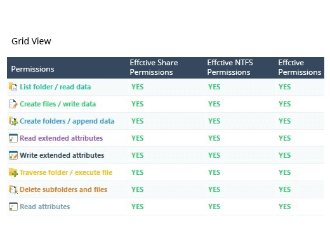Click the Grid View heading
This screenshot has width=330, height=242.
point(31,41)
